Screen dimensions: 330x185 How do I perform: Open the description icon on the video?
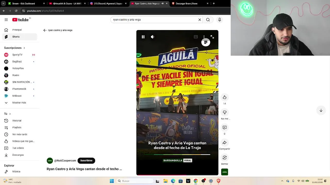(205, 42)
